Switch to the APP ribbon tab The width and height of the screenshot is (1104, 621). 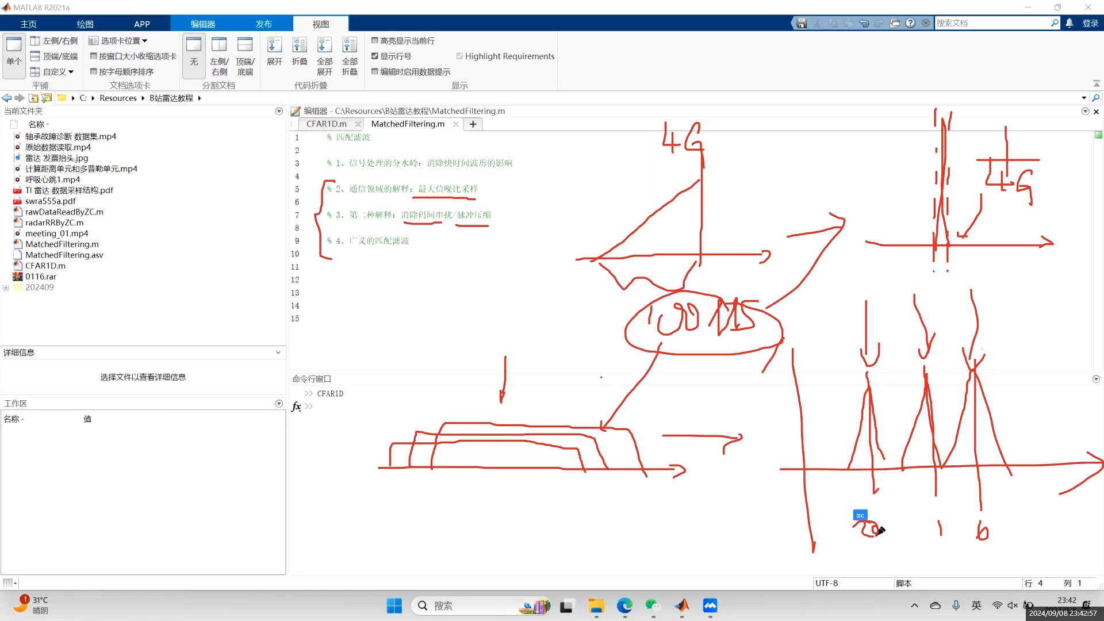coord(142,24)
